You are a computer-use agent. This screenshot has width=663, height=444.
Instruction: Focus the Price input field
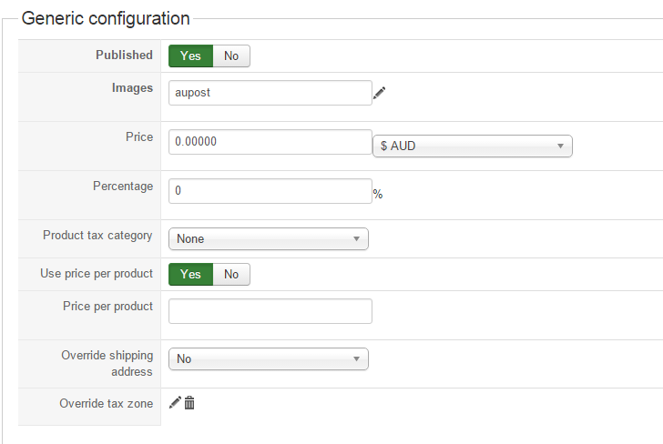coord(270,142)
